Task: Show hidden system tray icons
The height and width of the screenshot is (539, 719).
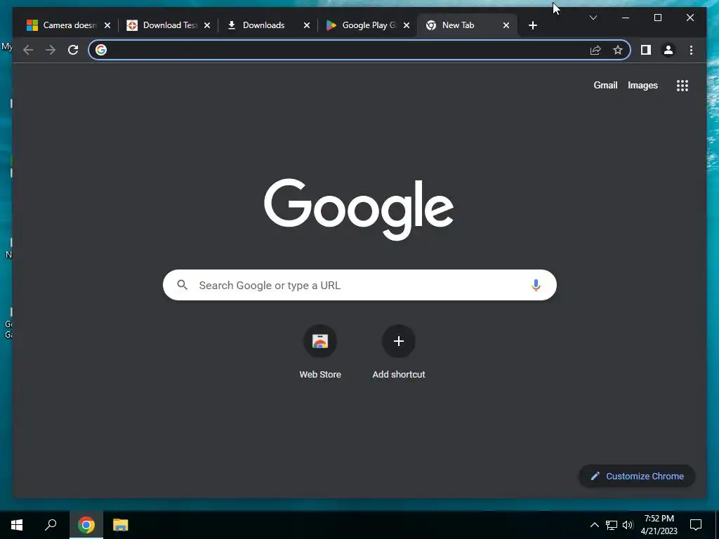Action: coord(594,525)
